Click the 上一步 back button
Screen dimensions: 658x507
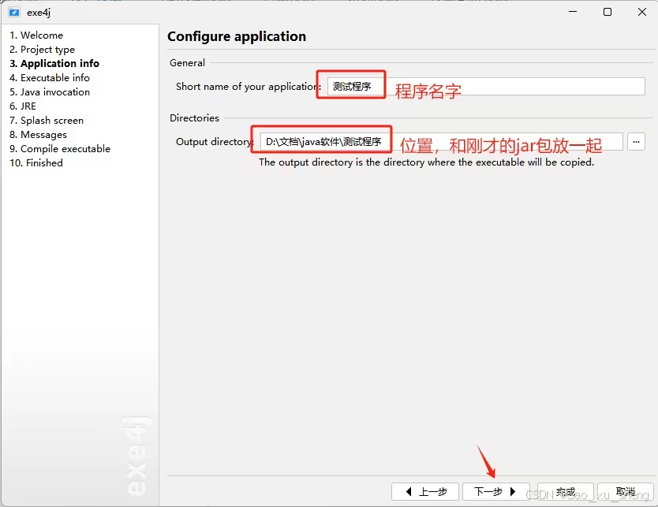tap(425, 491)
